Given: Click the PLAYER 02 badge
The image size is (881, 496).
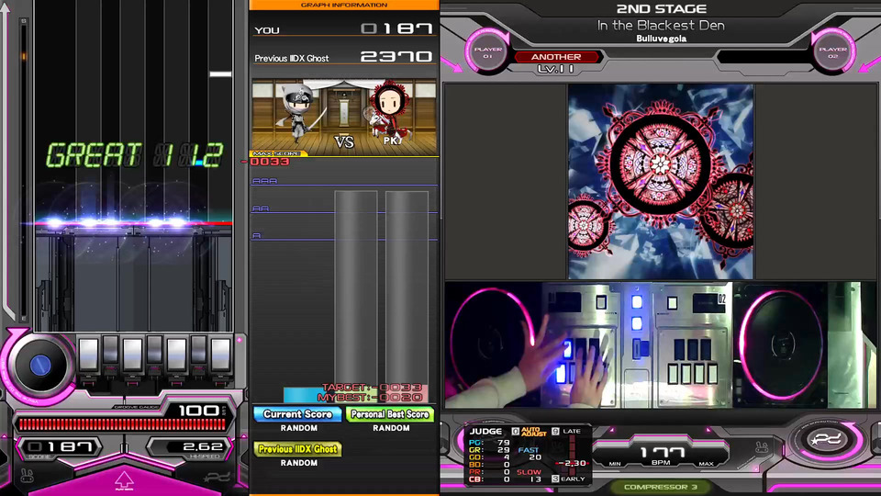Looking at the screenshot, I should coord(832,52).
